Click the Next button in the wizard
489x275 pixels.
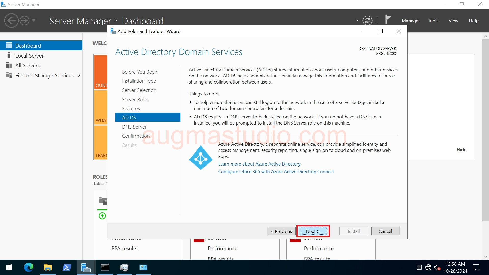313,231
